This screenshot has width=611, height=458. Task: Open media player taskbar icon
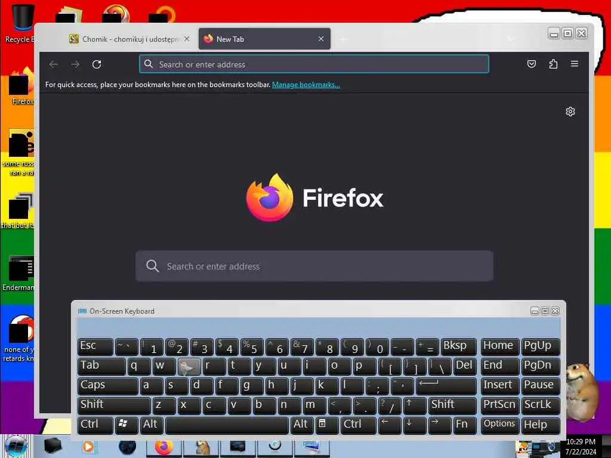[90, 447]
